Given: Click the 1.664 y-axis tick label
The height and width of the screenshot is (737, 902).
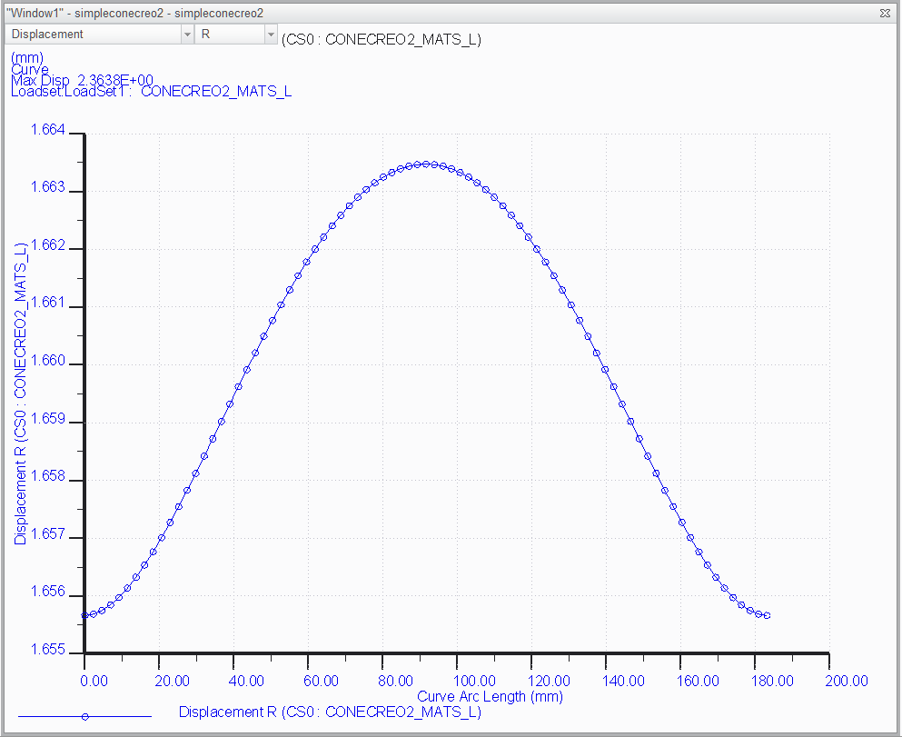Looking at the screenshot, I should (x=48, y=129).
